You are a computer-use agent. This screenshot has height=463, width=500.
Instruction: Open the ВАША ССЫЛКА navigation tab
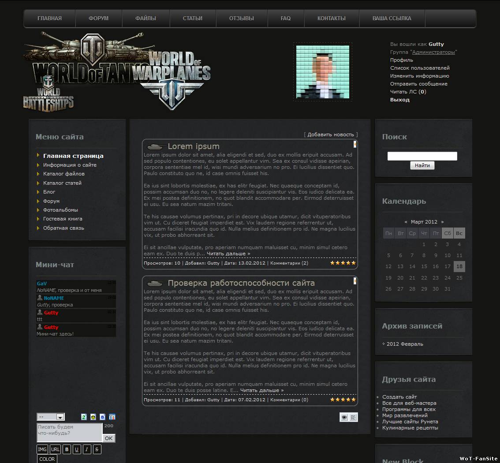(x=392, y=19)
